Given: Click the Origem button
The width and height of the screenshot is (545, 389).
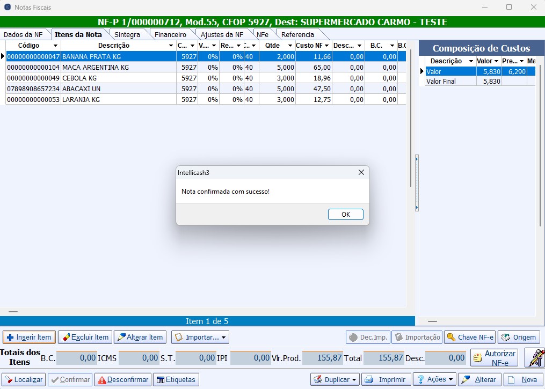Looking at the screenshot, I should click(x=518, y=337).
